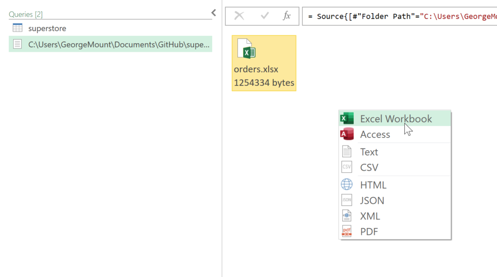This screenshot has width=497, height=277.
Task: Collapse the Queries pane with the chevron
Action: click(213, 13)
